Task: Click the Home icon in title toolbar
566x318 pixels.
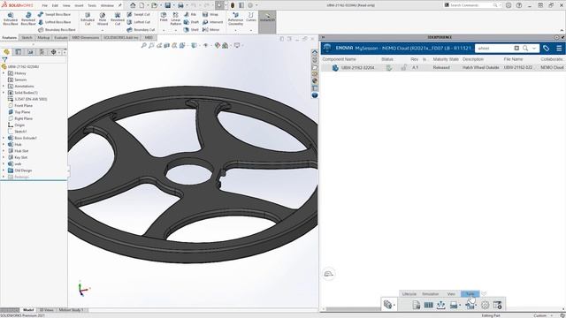Action: (133, 5)
